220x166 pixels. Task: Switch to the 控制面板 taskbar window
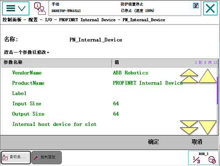point(47,158)
